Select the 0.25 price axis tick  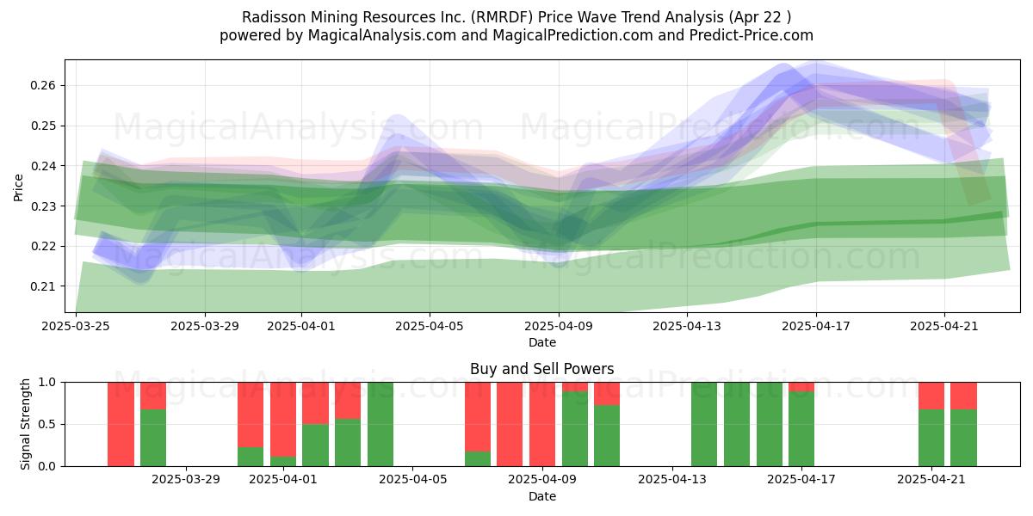click(x=44, y=126)
